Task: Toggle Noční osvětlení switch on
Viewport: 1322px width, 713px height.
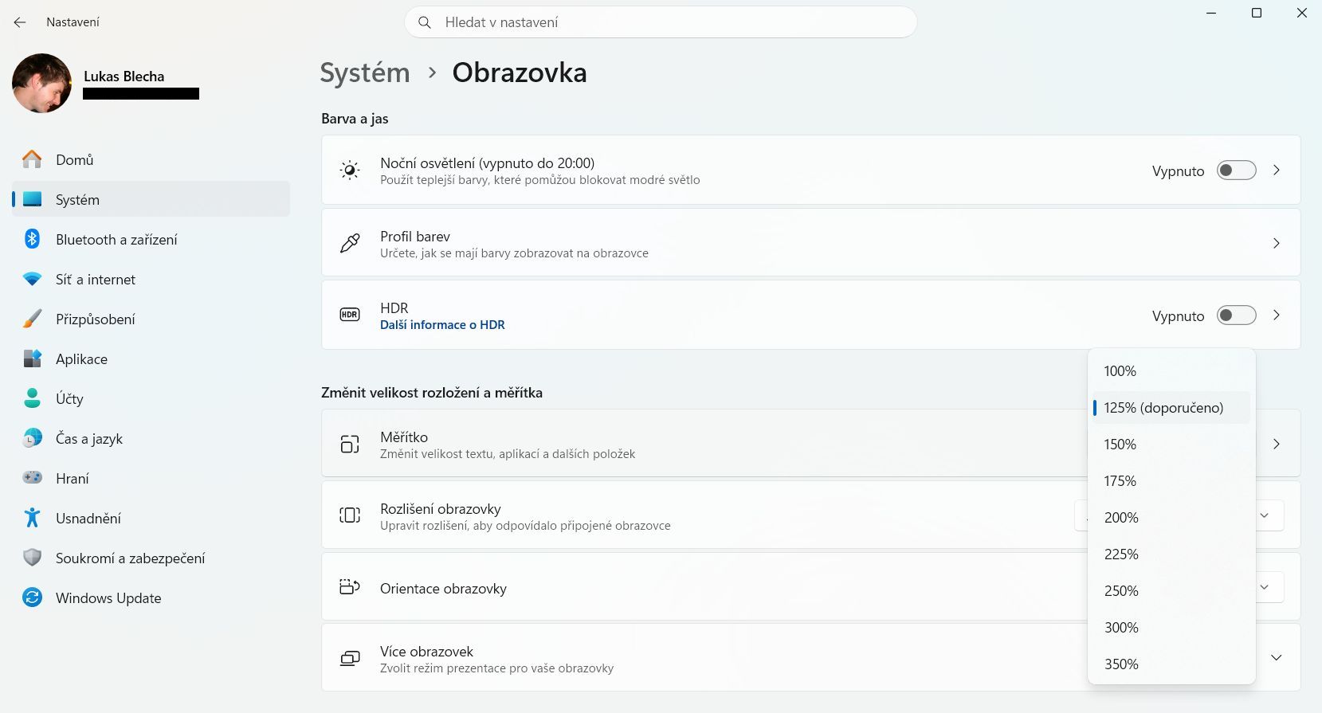Action: (1237, 170)
